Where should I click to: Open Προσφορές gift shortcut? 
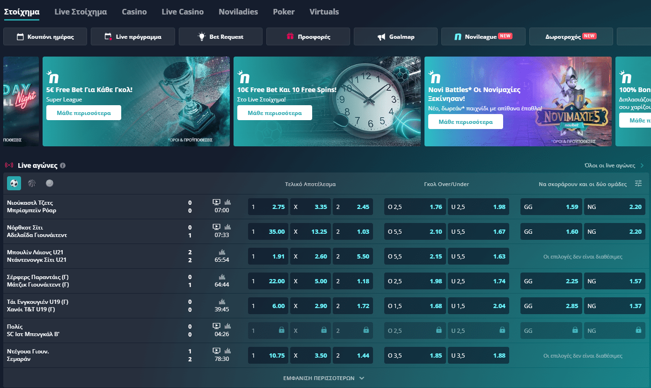coord(308,36)
